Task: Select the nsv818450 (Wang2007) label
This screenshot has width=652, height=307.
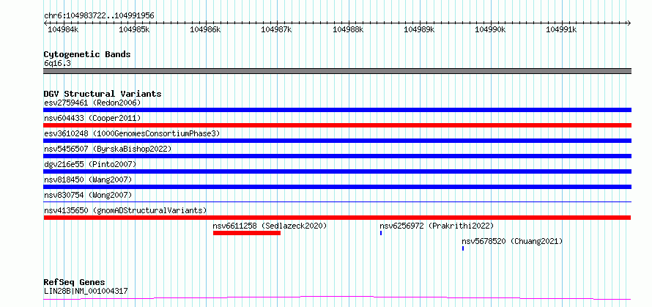Action: (88, 180)
